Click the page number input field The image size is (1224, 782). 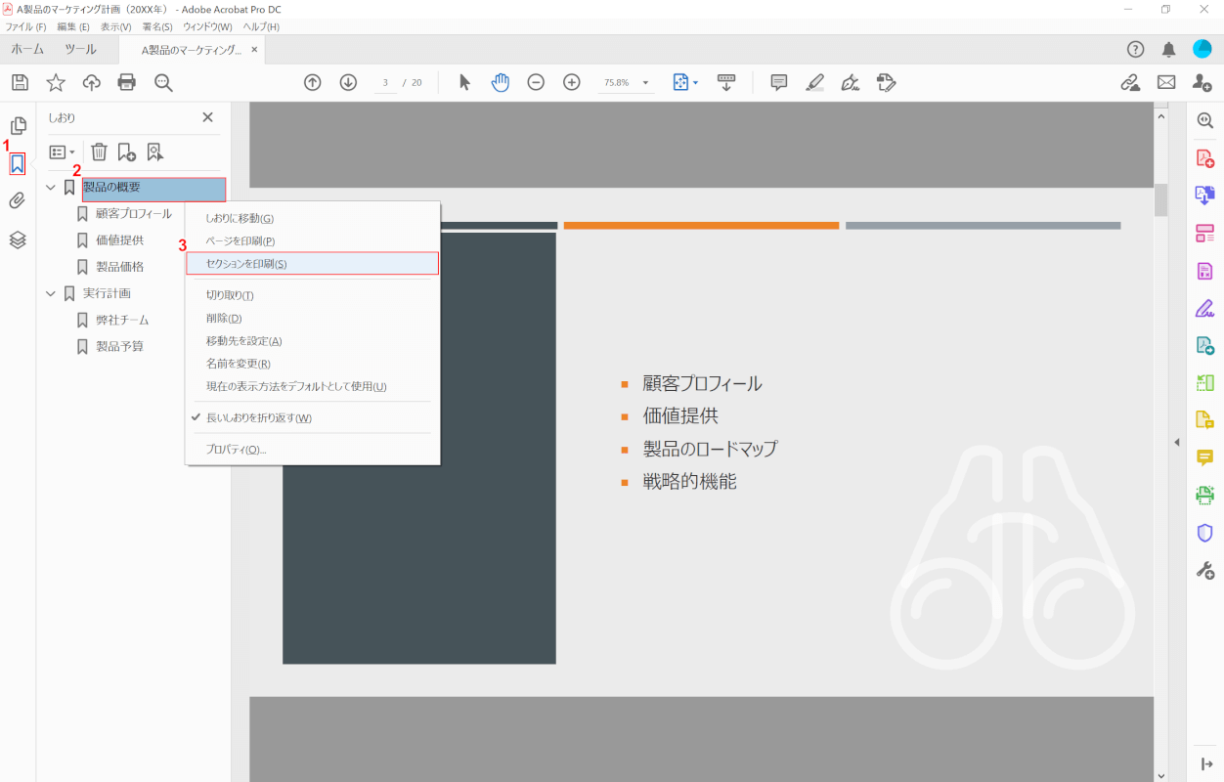[x=386, y=83]
